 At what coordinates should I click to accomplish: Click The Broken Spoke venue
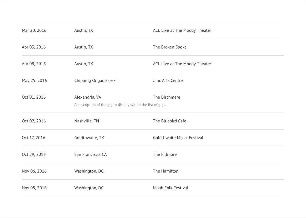(x=170, y=47)
